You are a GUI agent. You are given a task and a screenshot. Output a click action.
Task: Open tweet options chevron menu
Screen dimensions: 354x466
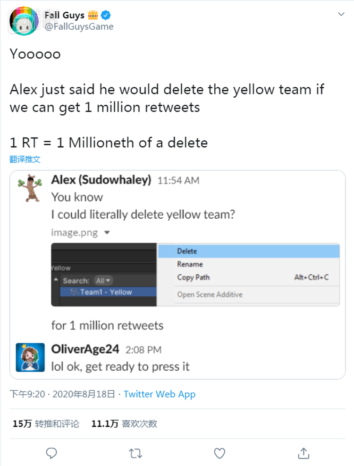click(341, 15)
